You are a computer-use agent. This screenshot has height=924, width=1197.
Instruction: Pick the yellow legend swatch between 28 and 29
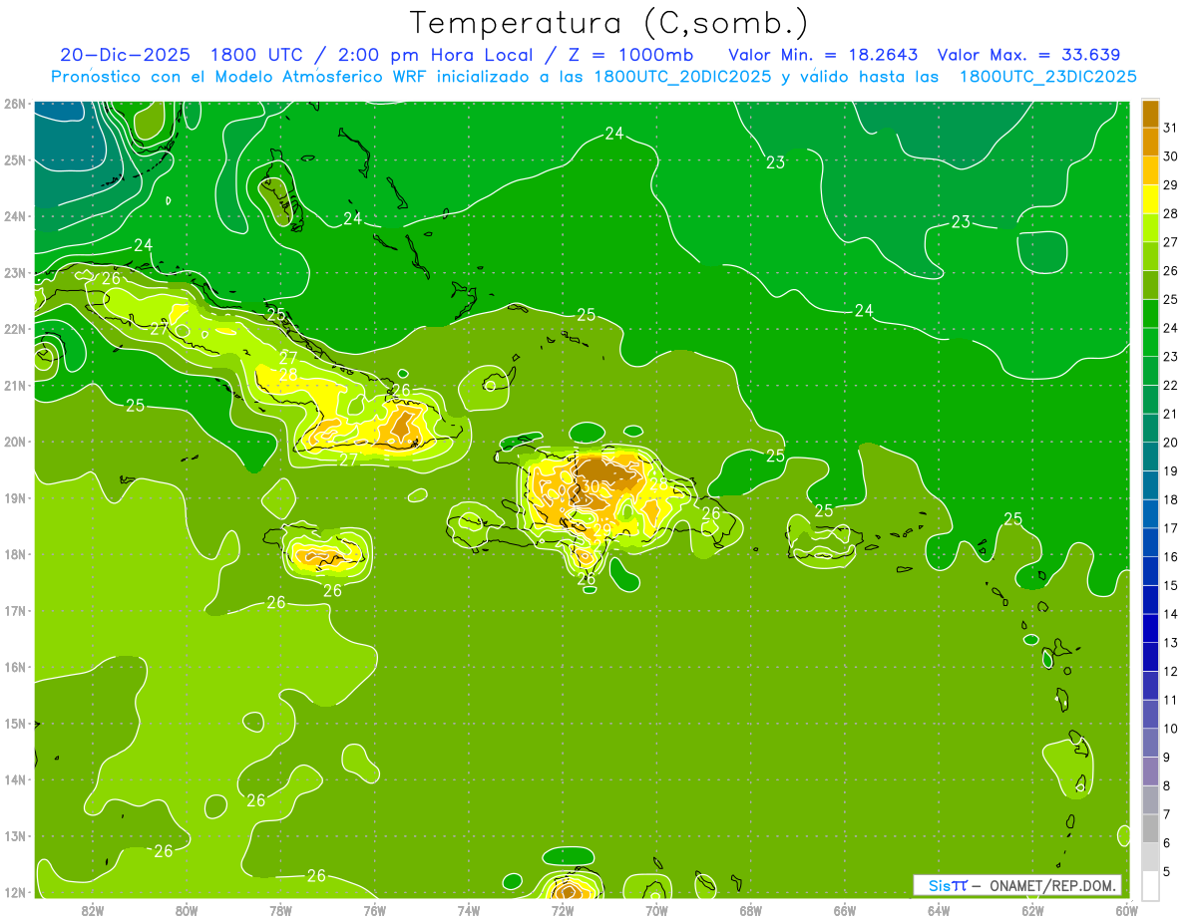click(x=1150, y=199)
